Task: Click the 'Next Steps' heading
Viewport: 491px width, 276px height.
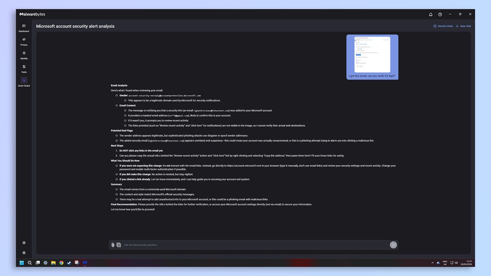Action: pos(117,146)
